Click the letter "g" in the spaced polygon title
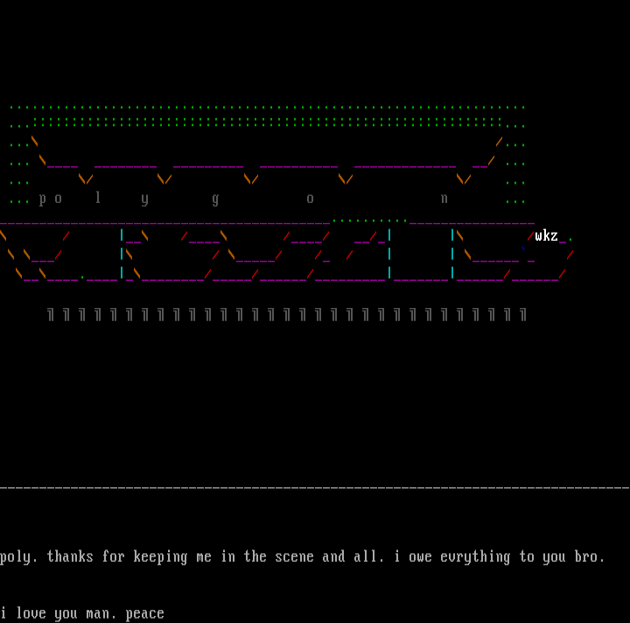 [x=215, y=199]
